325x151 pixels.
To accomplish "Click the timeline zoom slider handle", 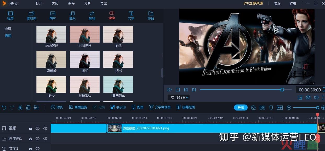I will tap(317, 108).
